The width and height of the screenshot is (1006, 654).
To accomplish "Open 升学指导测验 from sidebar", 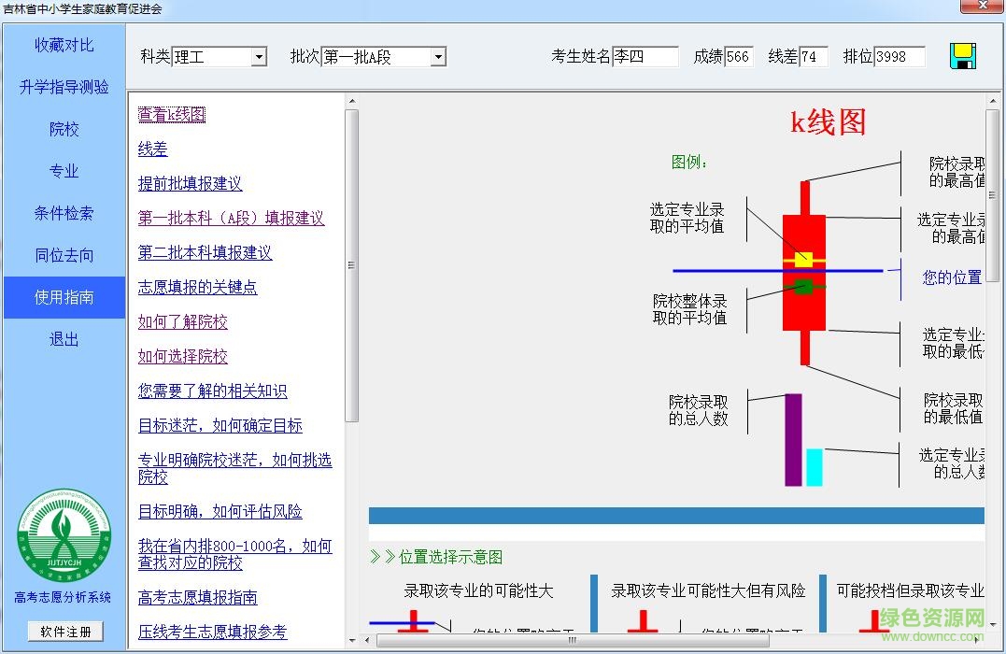I will pyautogui.click(x=63, y=87).
